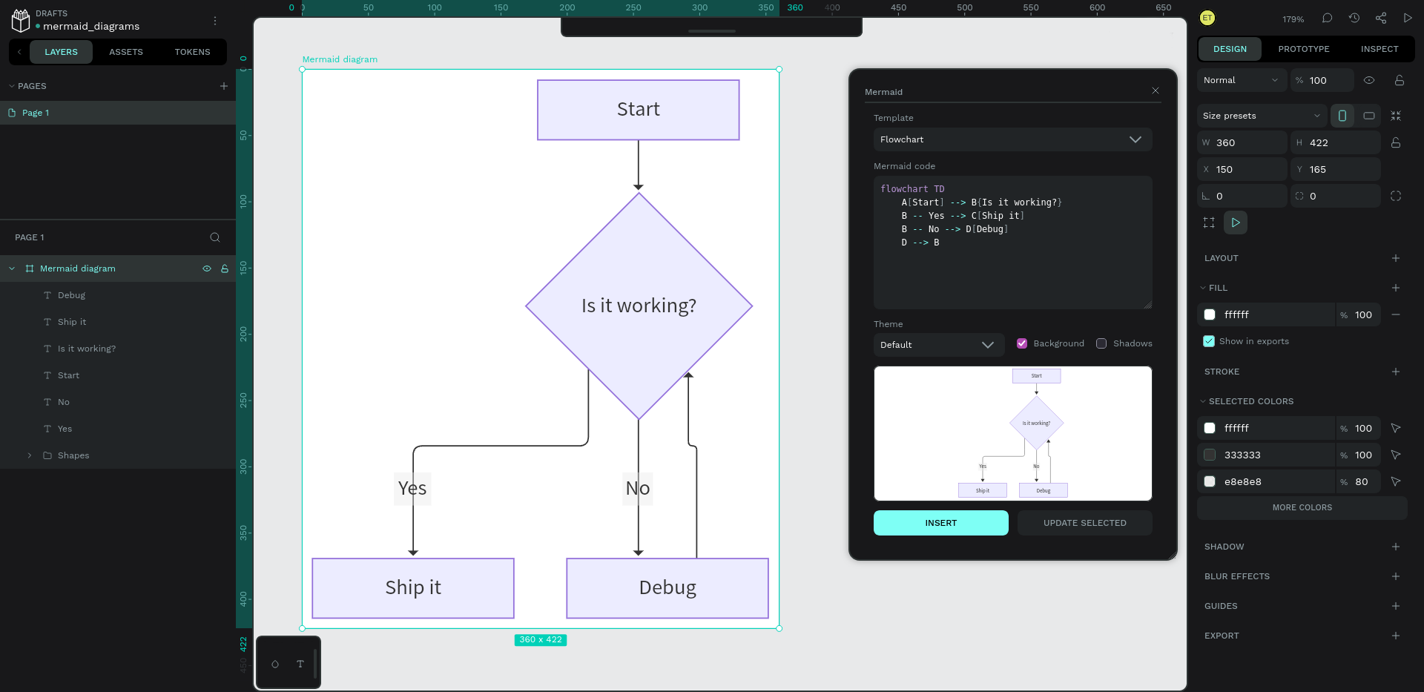Open the version history panel
Screen dimensions: 1424x692
1354,18
